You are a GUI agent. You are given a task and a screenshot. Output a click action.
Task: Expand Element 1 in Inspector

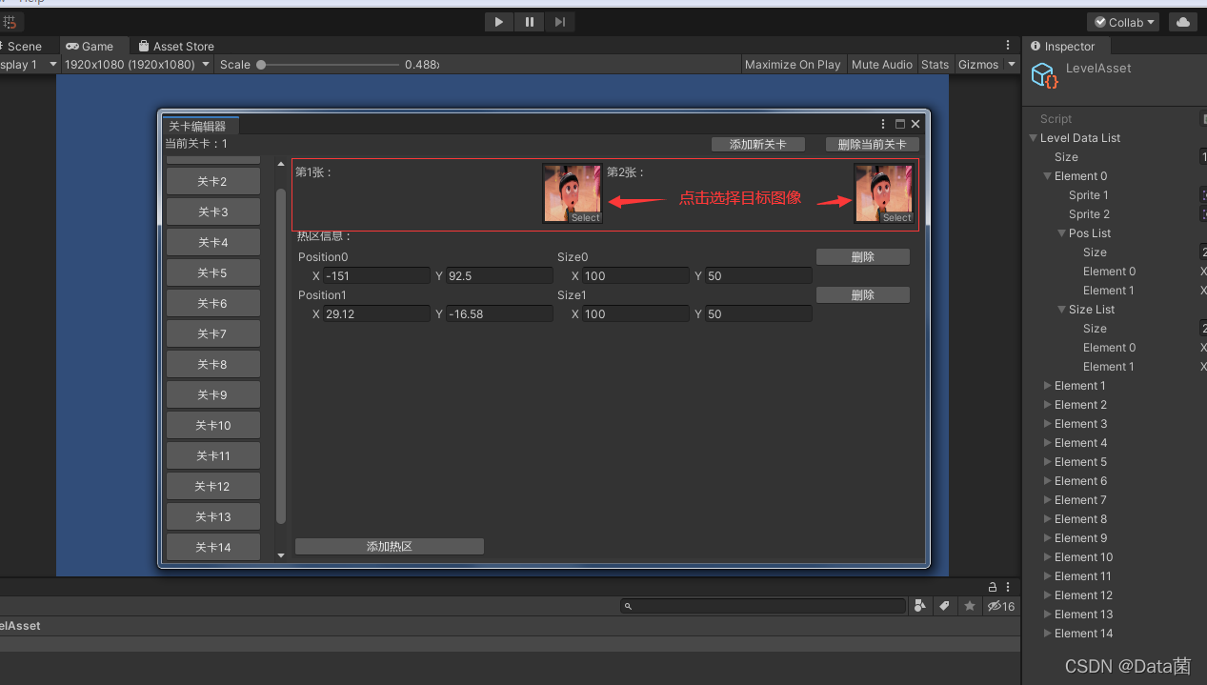click(1048, 386)
